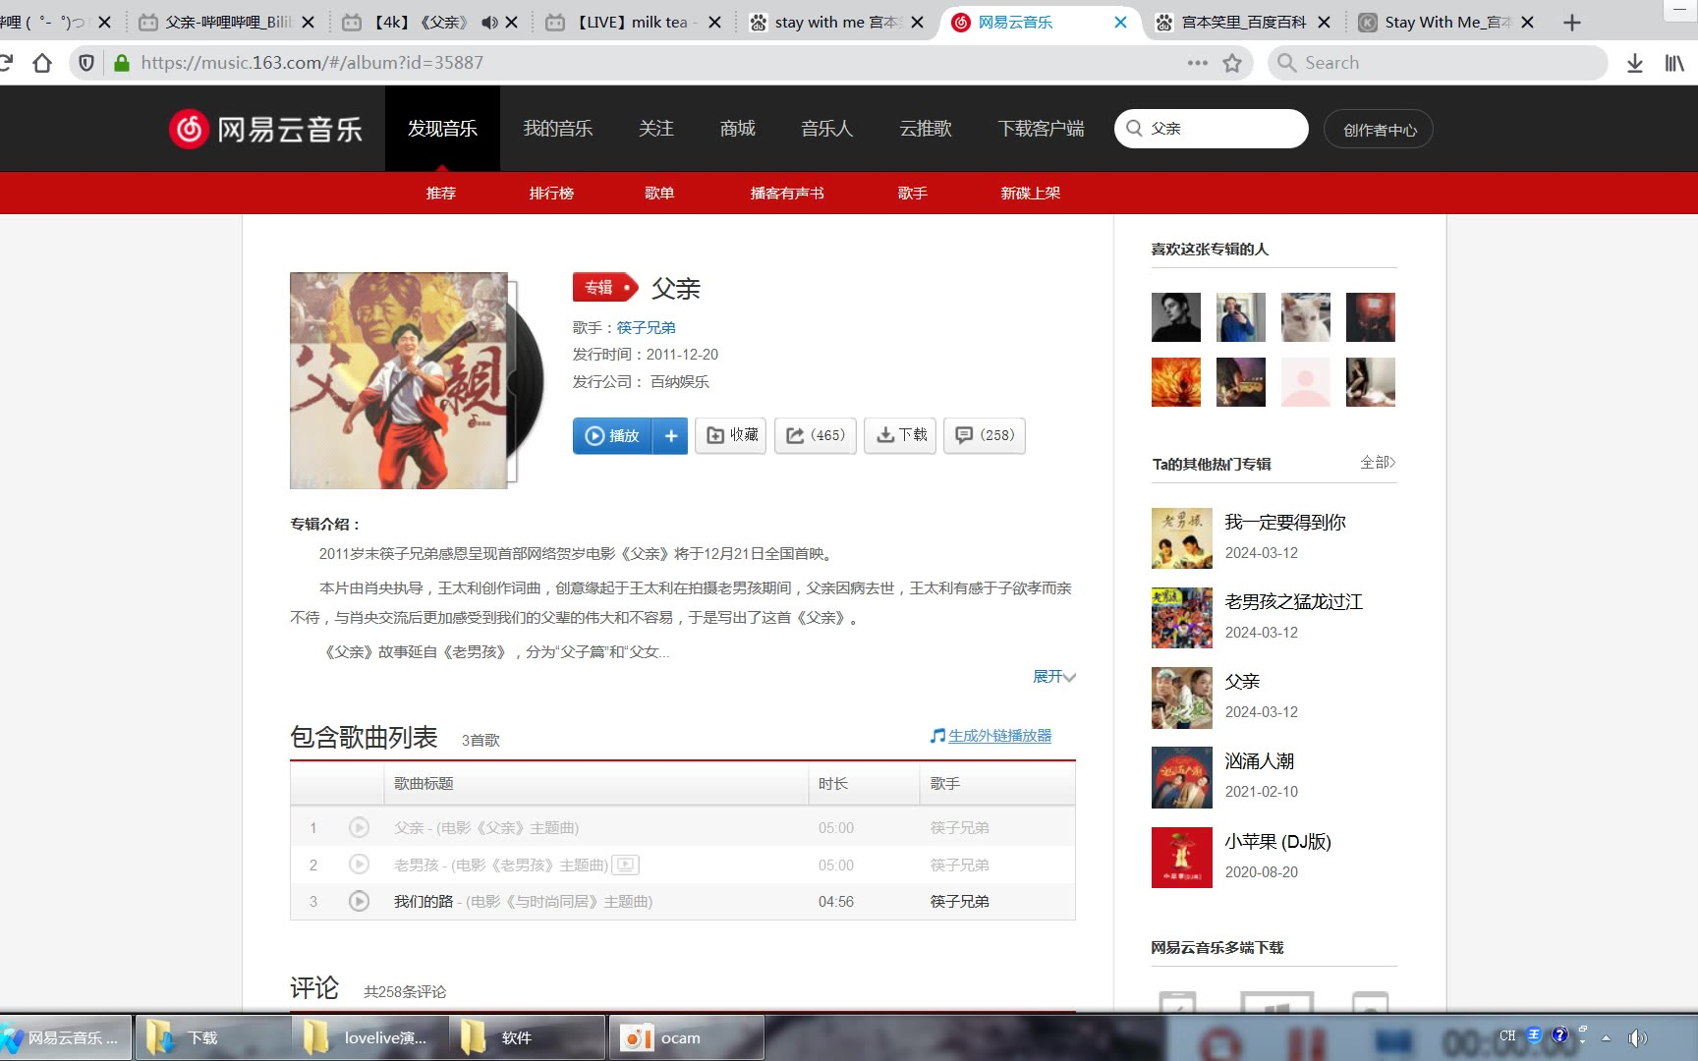Switch to 宫本笑里_百度百科 browser tab
The image size is (1698, 1061).
point(1244,22)
